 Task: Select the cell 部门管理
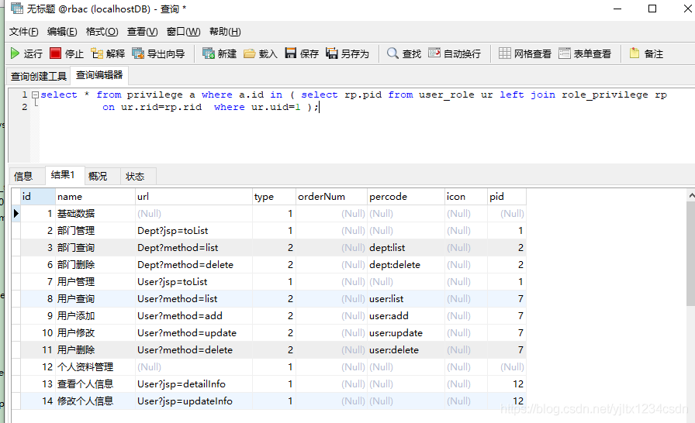point(95,231)
